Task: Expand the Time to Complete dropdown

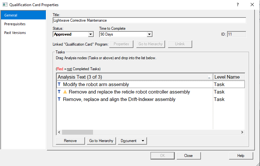Action: (150, 34)
